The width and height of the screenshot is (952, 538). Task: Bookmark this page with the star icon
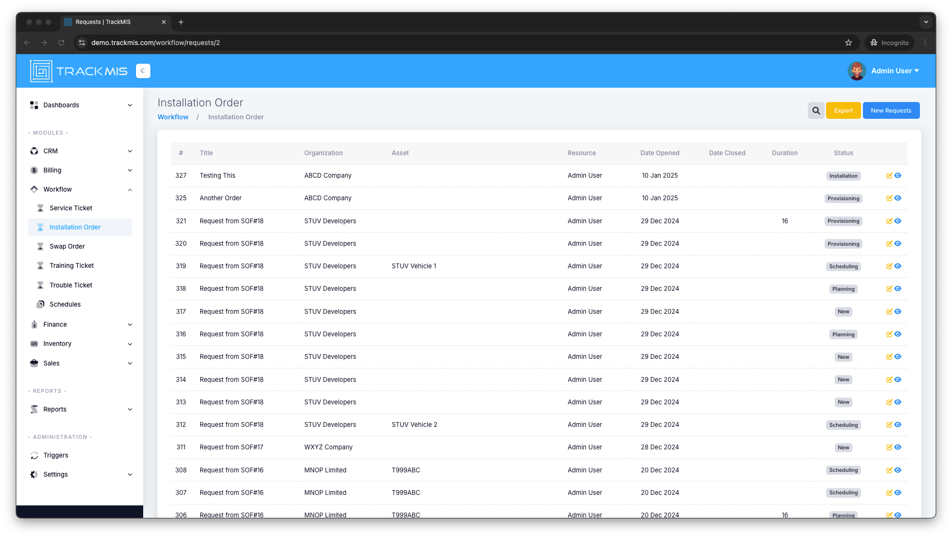tap(849, 43)
